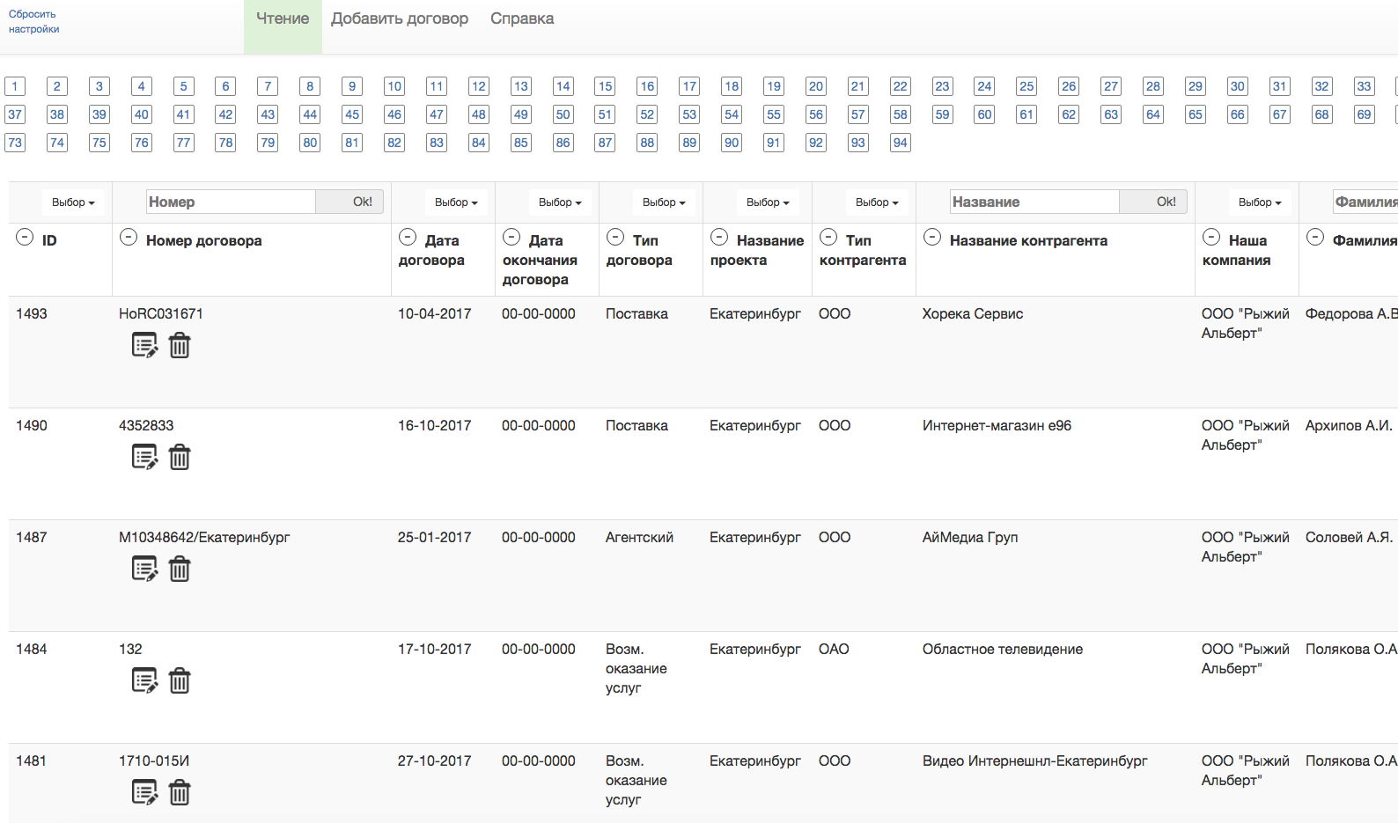Viewport: 1398px width, 823px height.
Task: Switch to Добавить договор tab
Action: [400, 18]
